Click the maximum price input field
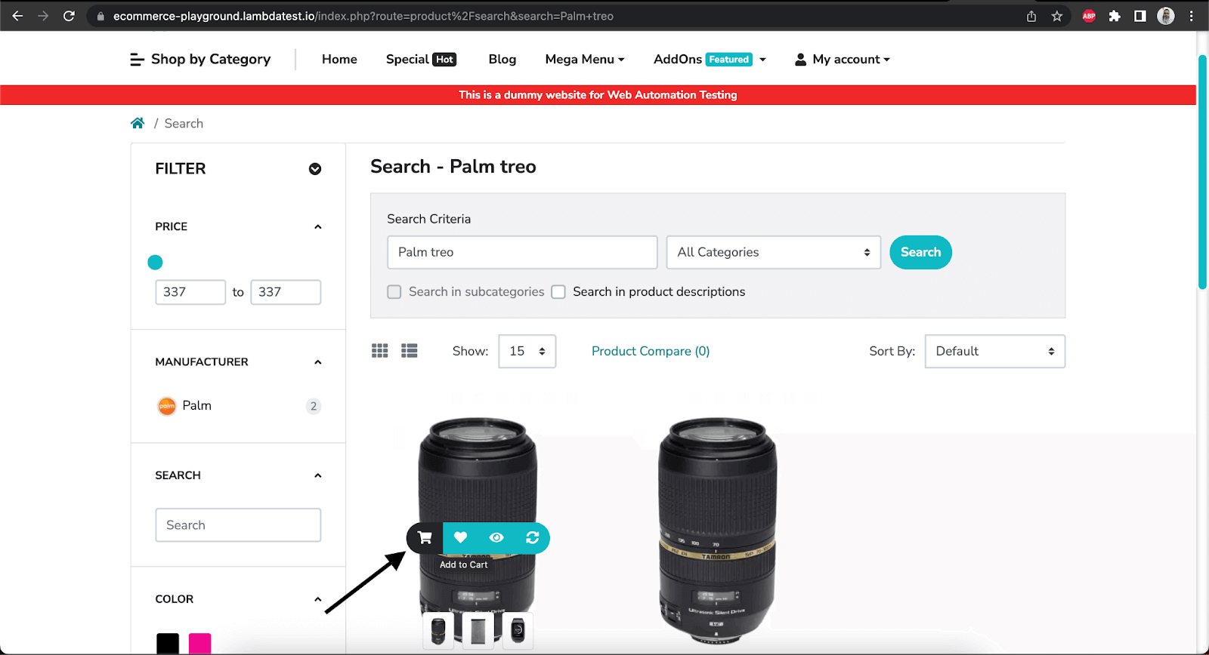Screen dimensions: 1209x655 tap(286, 292)
